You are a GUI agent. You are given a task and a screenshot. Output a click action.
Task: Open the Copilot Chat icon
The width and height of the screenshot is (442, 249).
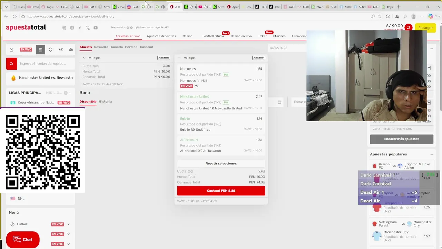tap(431, 16)
